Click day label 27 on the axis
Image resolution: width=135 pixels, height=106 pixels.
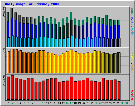111,103
